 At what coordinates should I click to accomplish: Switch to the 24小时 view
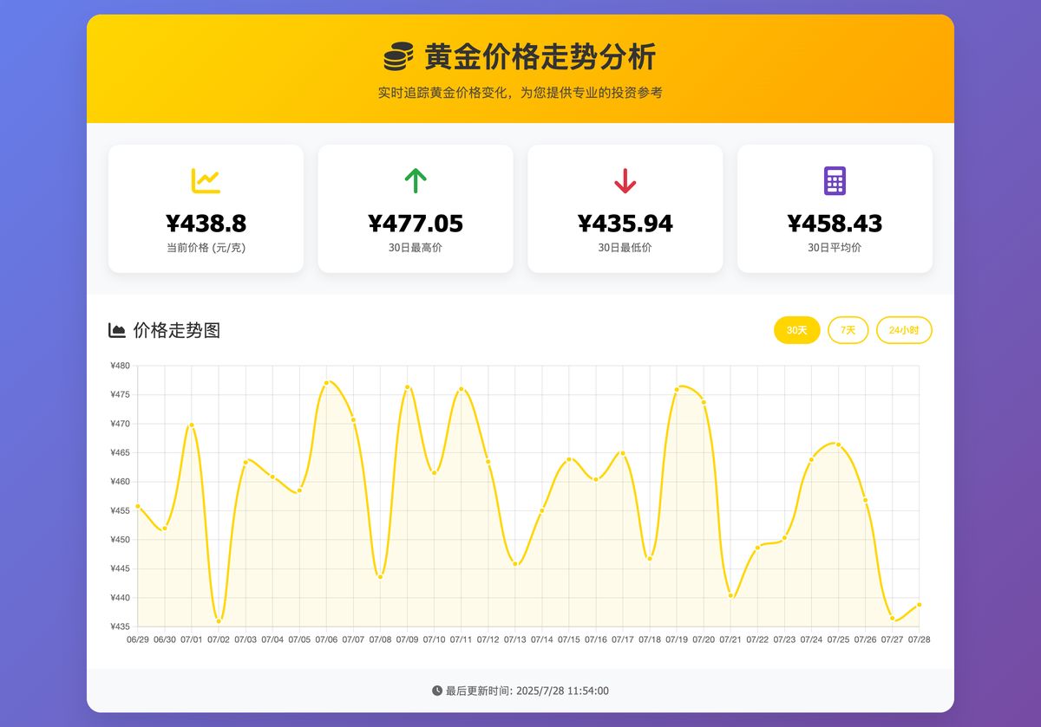(x=904, y=330)
